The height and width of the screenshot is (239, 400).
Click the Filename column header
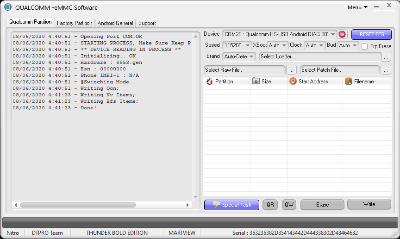pyautogui.click(x=366, y=82)
